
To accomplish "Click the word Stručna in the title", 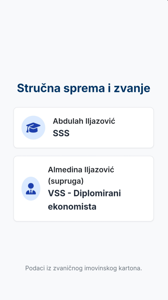I will pos(39,88).
